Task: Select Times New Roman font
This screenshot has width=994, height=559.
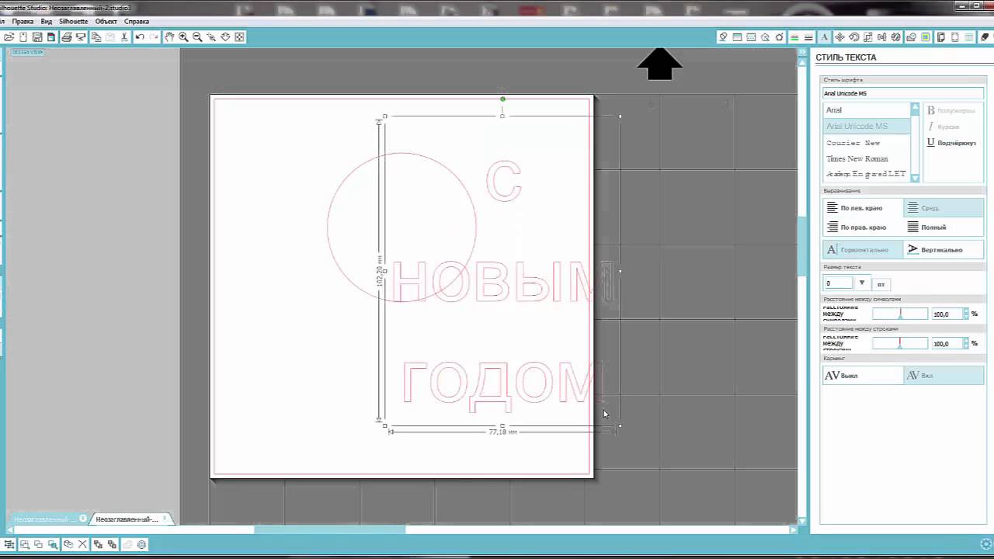Action: 867,159
